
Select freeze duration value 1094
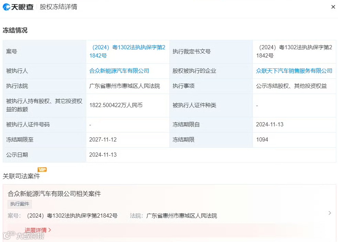pos(262,140)
